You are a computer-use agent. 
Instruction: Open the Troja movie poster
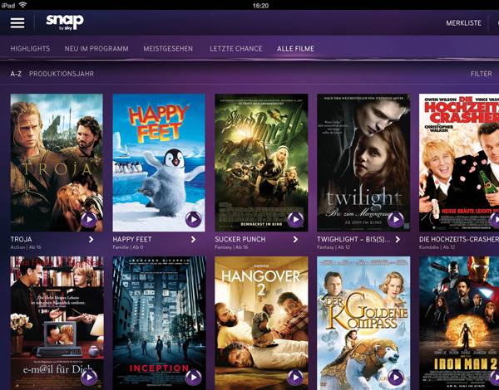coord(57,163)
